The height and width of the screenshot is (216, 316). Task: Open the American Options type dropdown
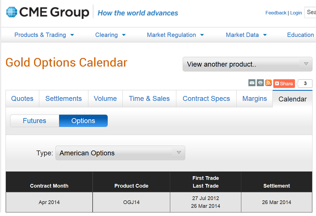120,153
